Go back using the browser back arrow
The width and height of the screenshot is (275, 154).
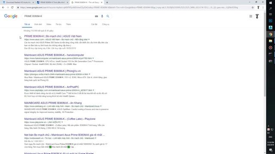[x=3, y=8]
